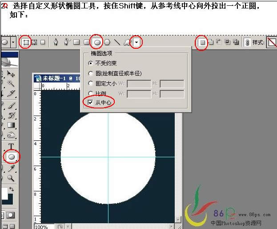Select the Zoom magnifier tool
Viewport: 277px width, 229px height.
(x=11, y=178)
